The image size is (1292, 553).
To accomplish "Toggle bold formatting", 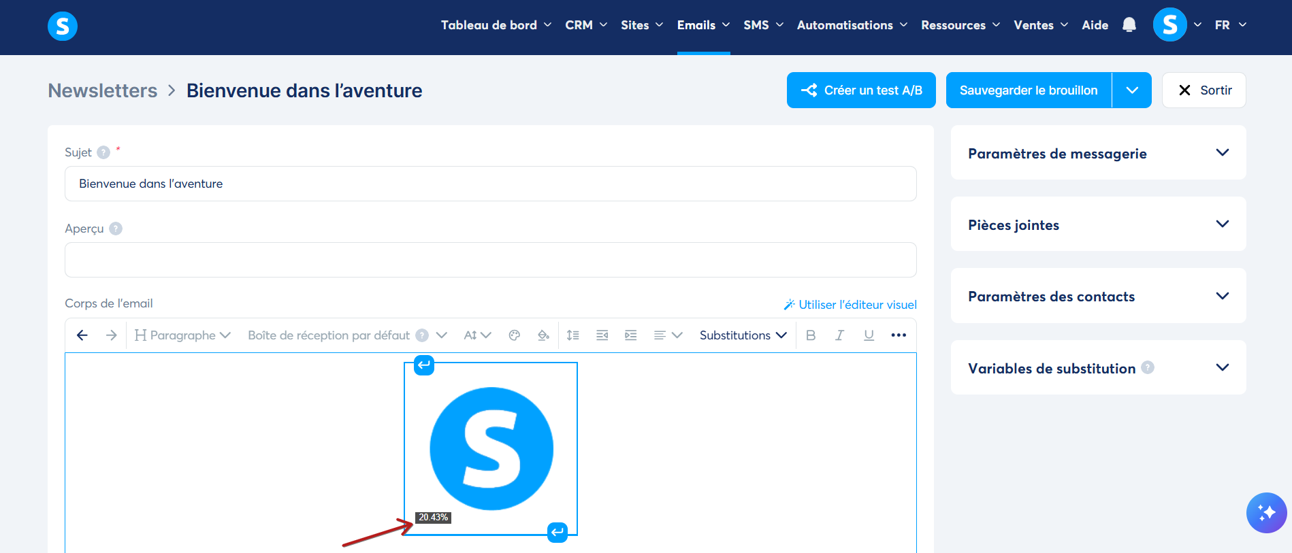I will [x=811, y=335].
